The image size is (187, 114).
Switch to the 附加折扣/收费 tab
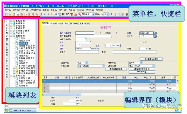tap(57, 23)
